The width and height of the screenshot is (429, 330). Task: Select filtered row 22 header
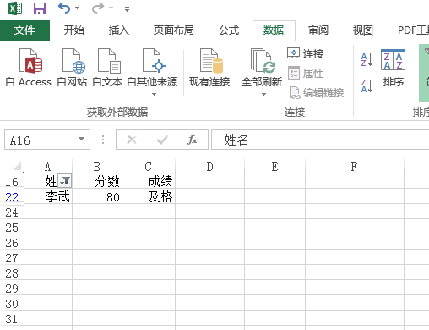(x=12, y=197)
